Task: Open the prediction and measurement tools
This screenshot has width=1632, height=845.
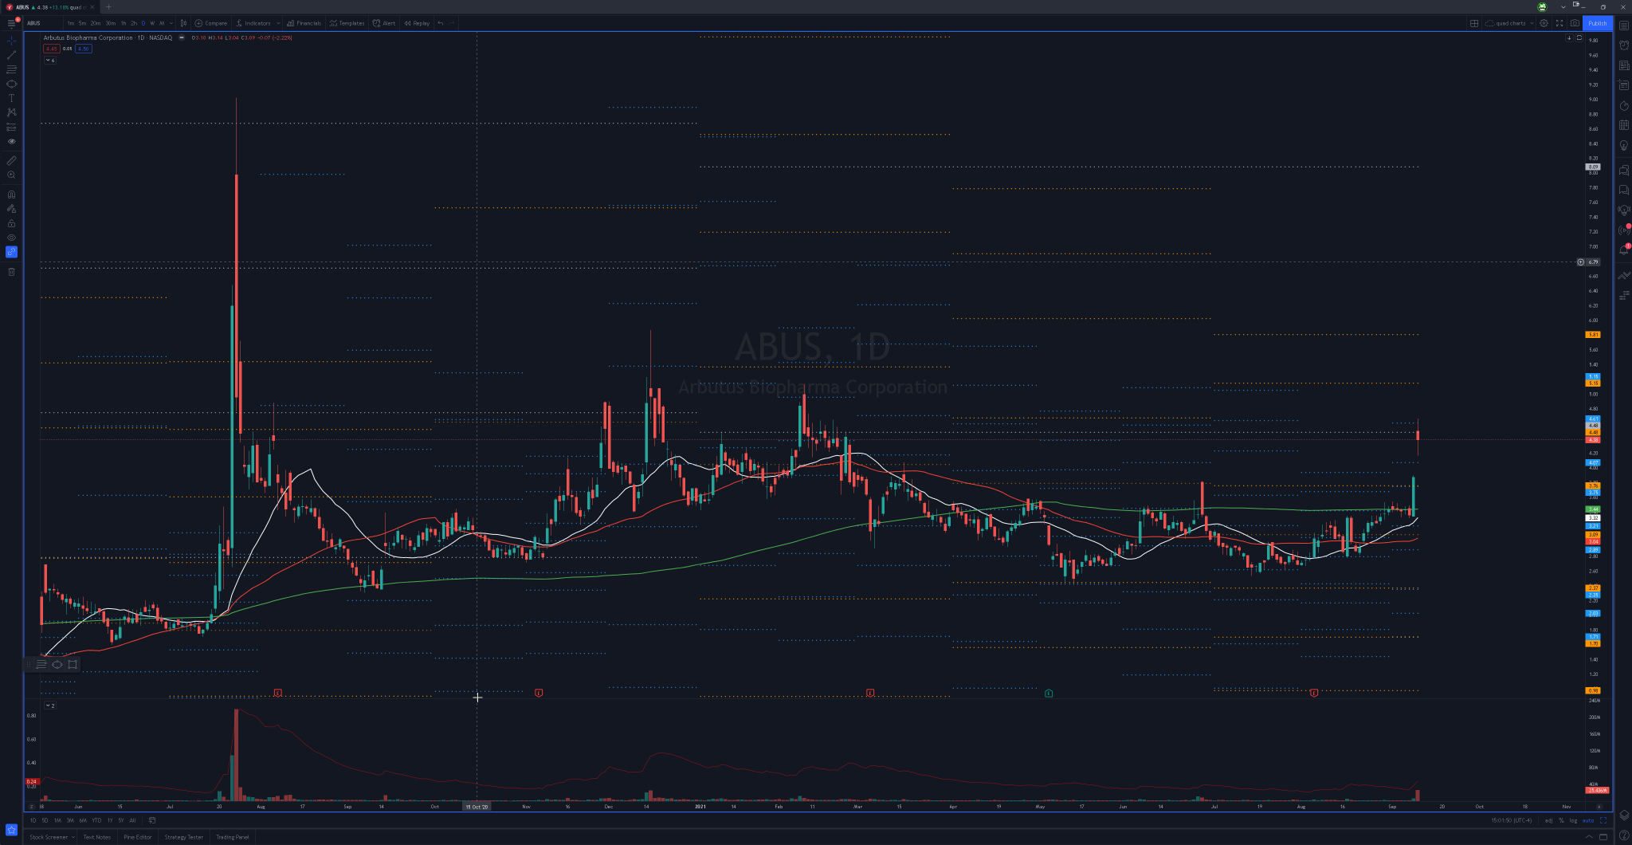Action: click(x=11, y=127)
